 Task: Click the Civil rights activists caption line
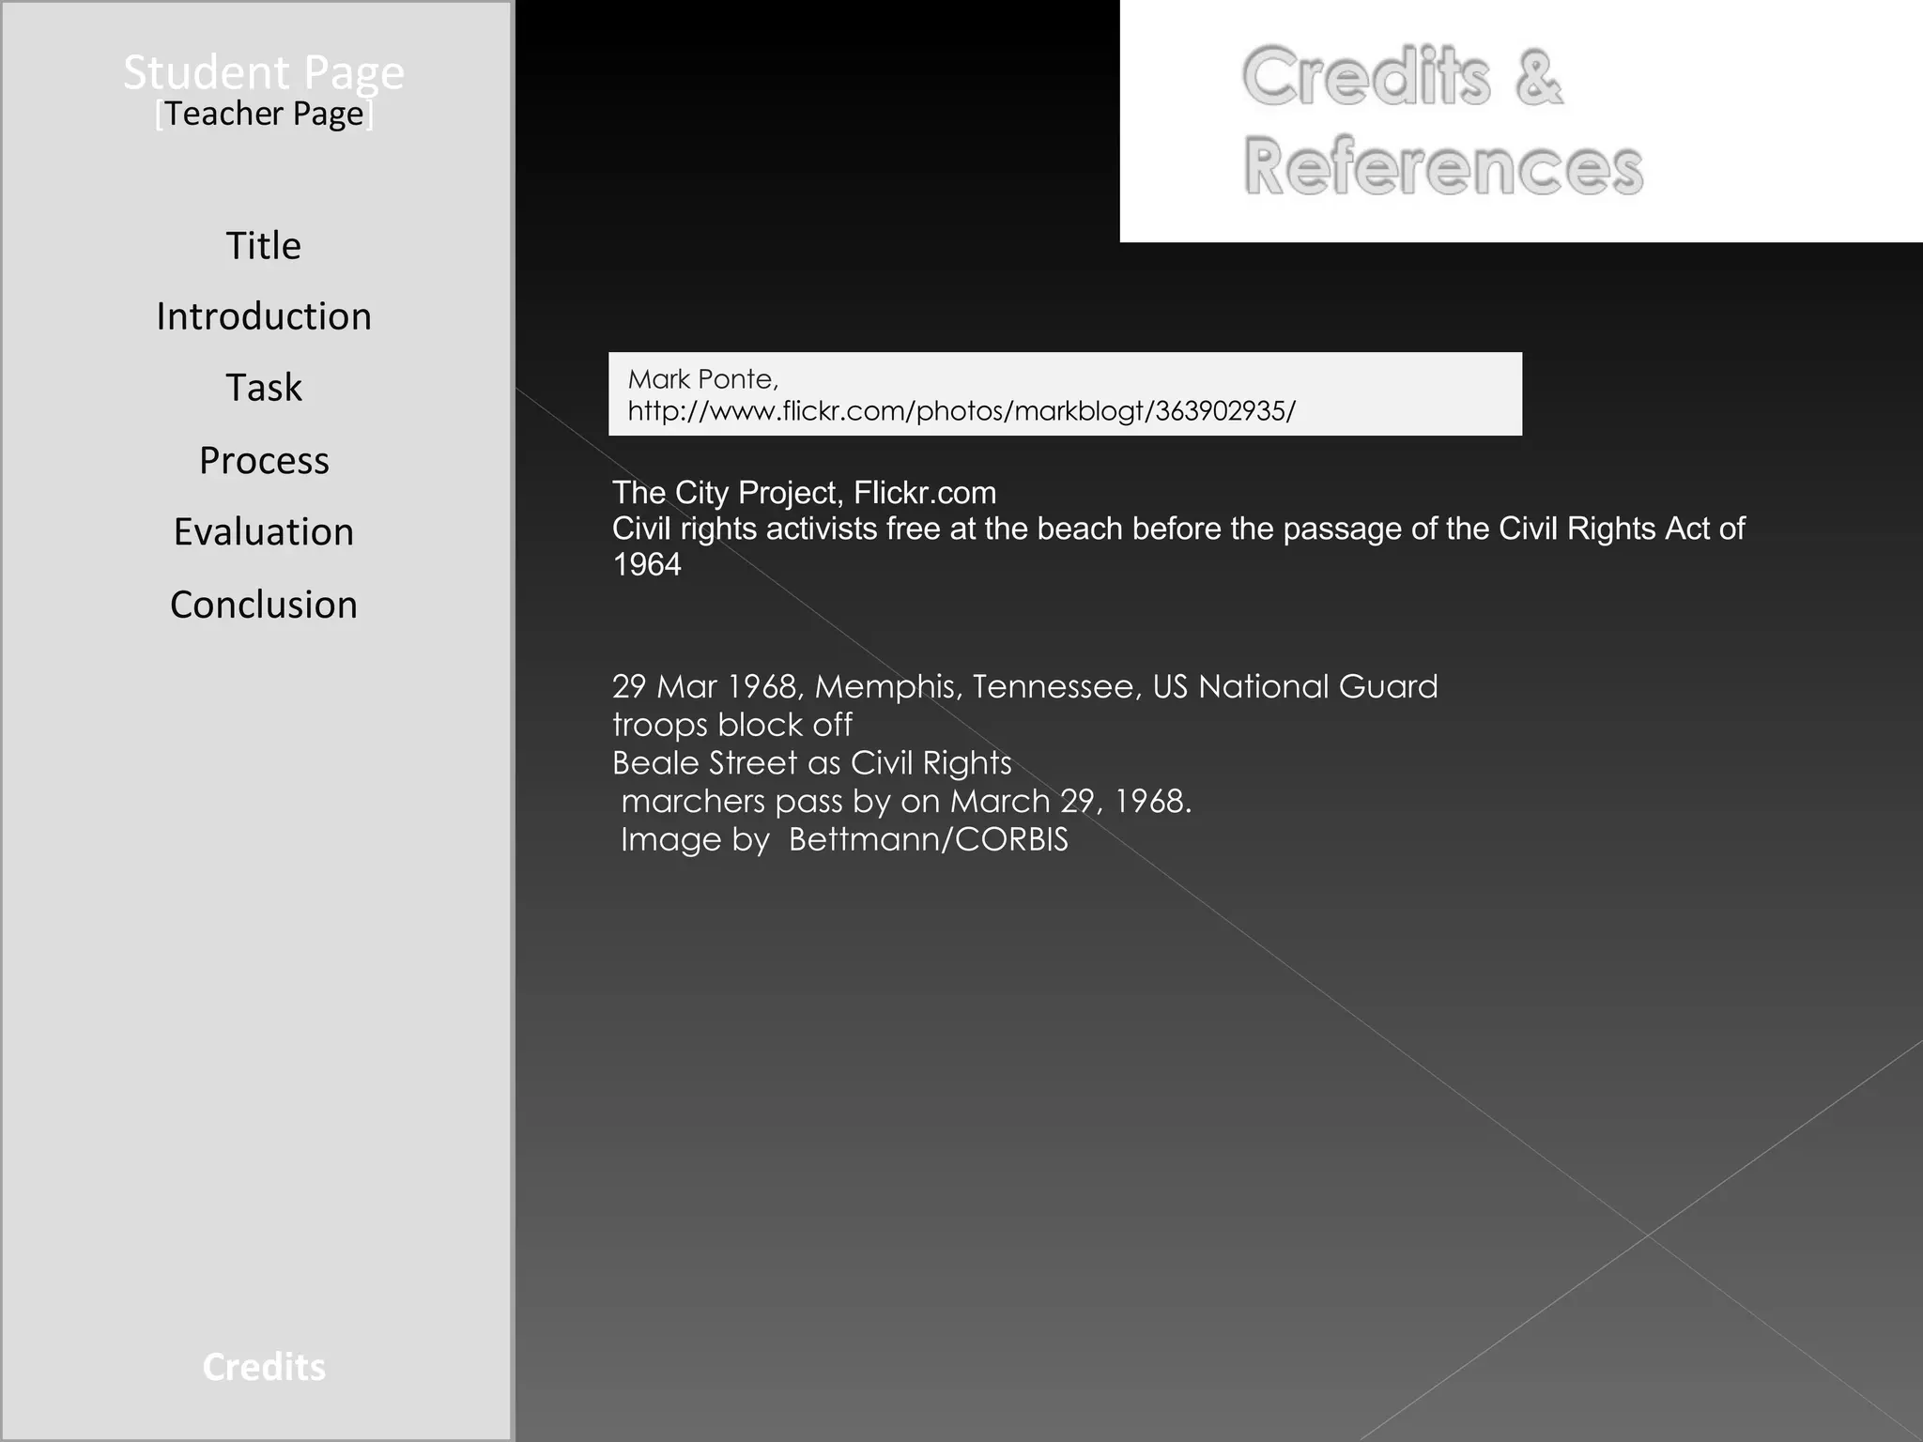[x=1177, y=529]
